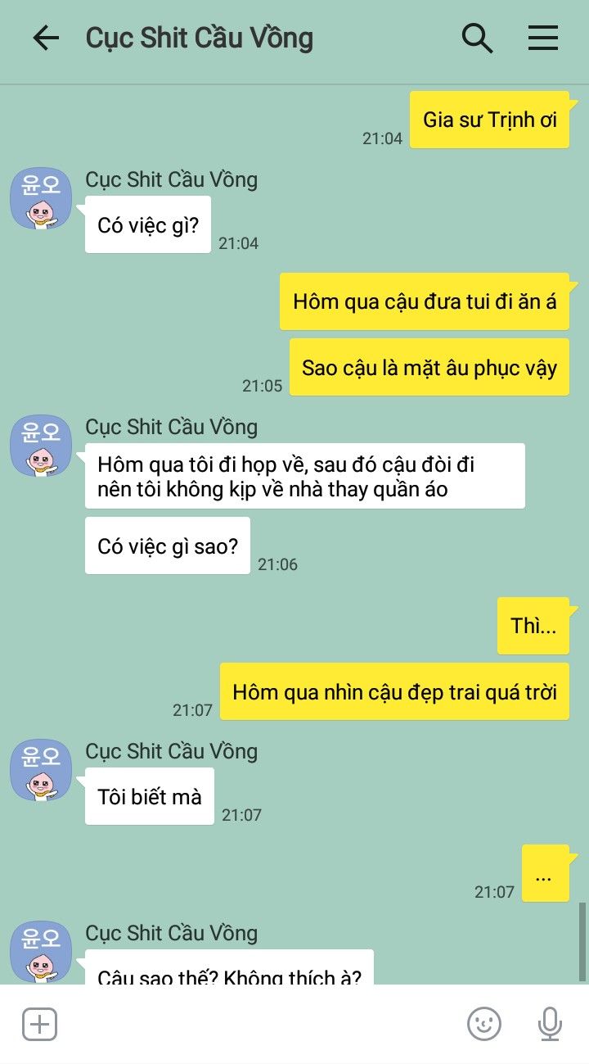Screen dimensions: 589x1064
Task: Tap 'Gia sư Trịnh ơi' message bubble
Action: point(489,120)
